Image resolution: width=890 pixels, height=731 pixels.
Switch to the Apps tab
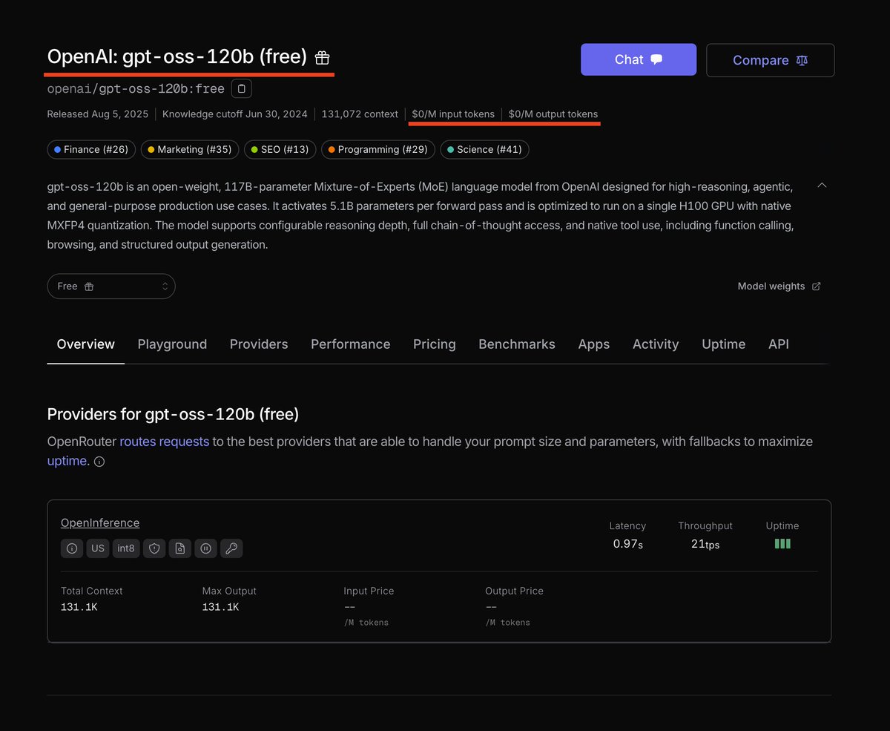[594, 344]
